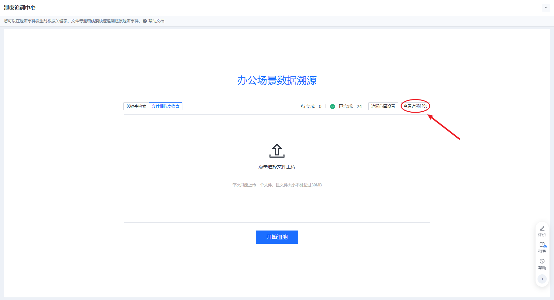Viewport: 554px width, 300px height.
Task: Open the 引导 guide book icon
Action: [x=542, y=245]
